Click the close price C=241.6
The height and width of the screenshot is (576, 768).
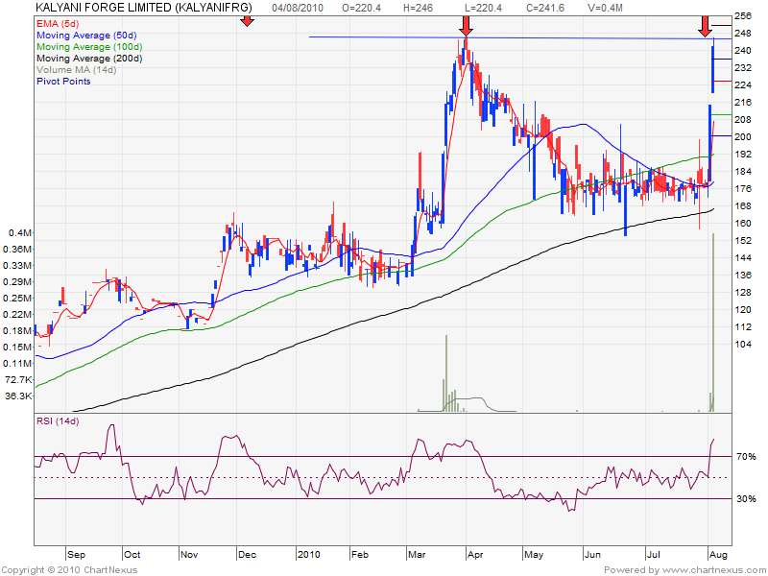coord(545,8)
